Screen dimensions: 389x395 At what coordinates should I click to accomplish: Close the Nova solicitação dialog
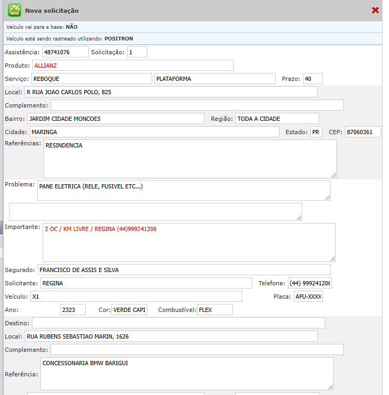coord(375,10)
